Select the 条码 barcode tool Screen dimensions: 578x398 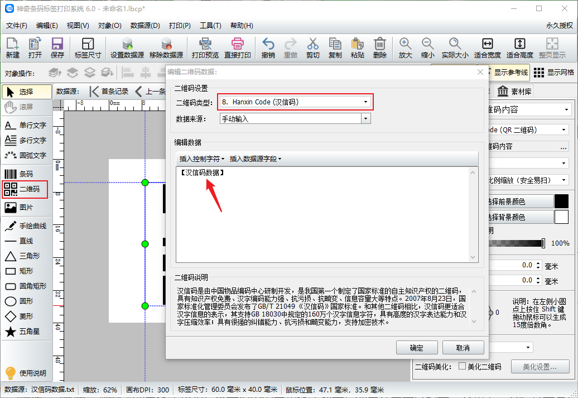coord(25,174)
